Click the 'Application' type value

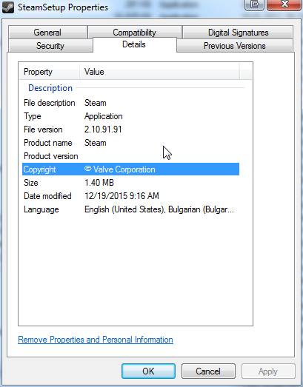(x=103, y=116)
